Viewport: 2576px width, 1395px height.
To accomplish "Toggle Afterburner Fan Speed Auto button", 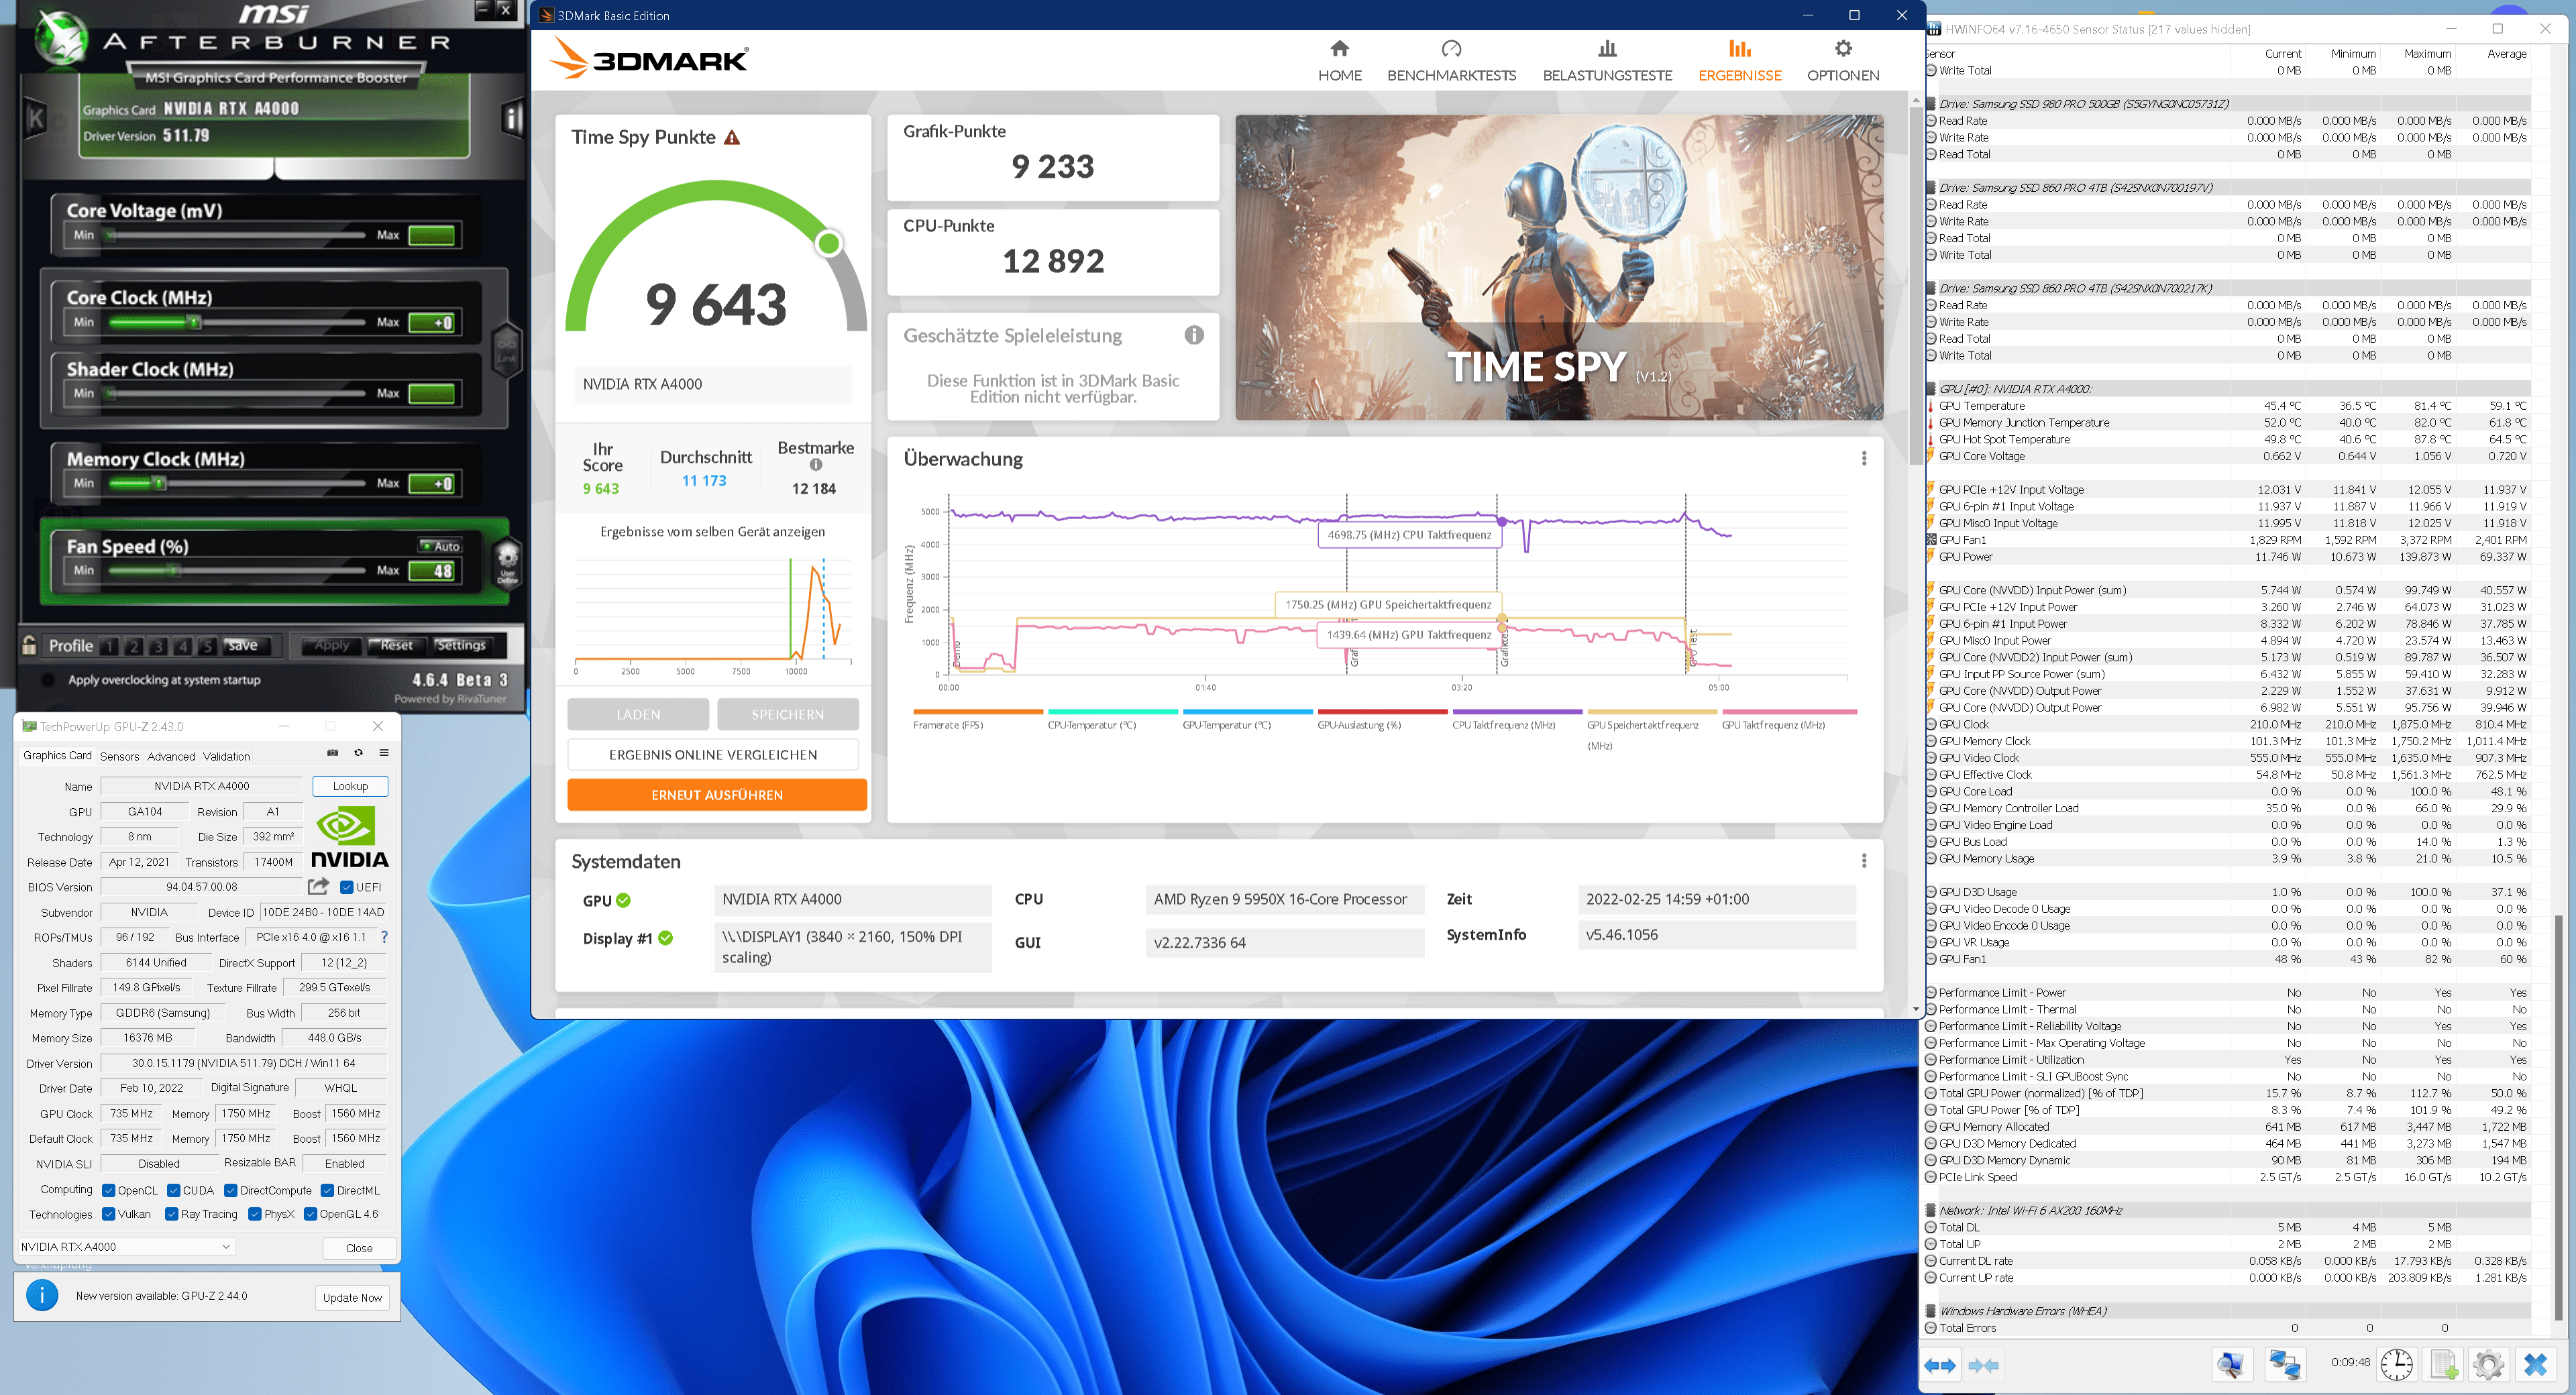I will pos(440,546).
